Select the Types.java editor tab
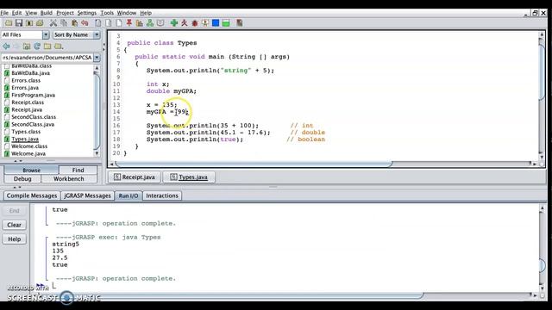 (x=189, y=177)
